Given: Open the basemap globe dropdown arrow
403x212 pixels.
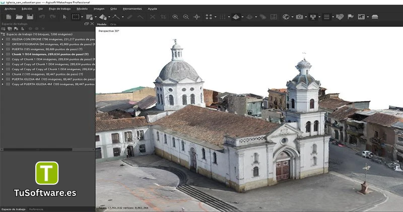Looking at the screenshot, I should (292, 17).
